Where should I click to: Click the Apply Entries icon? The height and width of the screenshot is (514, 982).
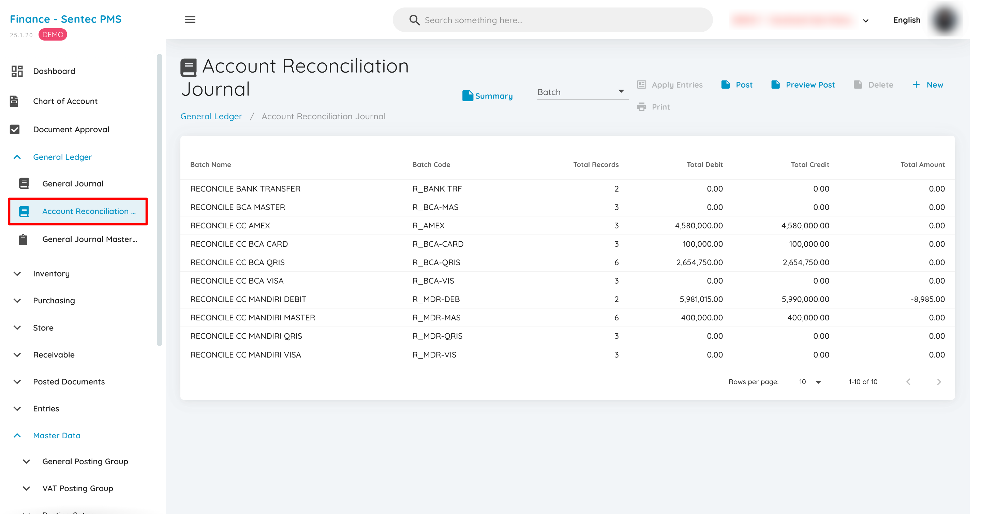[641, 85]
